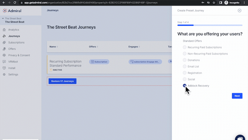Click the Admiral logo icon
248x140 pixels.
pyautogui.click(x=5, y=11)
